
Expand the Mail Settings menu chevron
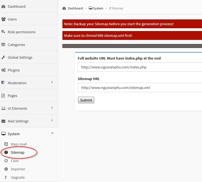52,120
